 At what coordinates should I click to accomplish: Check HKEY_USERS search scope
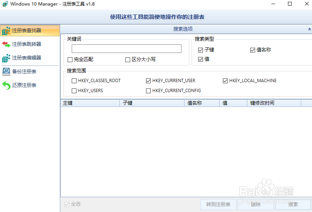coord(74,91)
